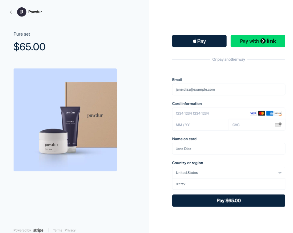Submit the Pay $65.00 button
The height and width of the screenshot is (233, 293).
[228, 201]
